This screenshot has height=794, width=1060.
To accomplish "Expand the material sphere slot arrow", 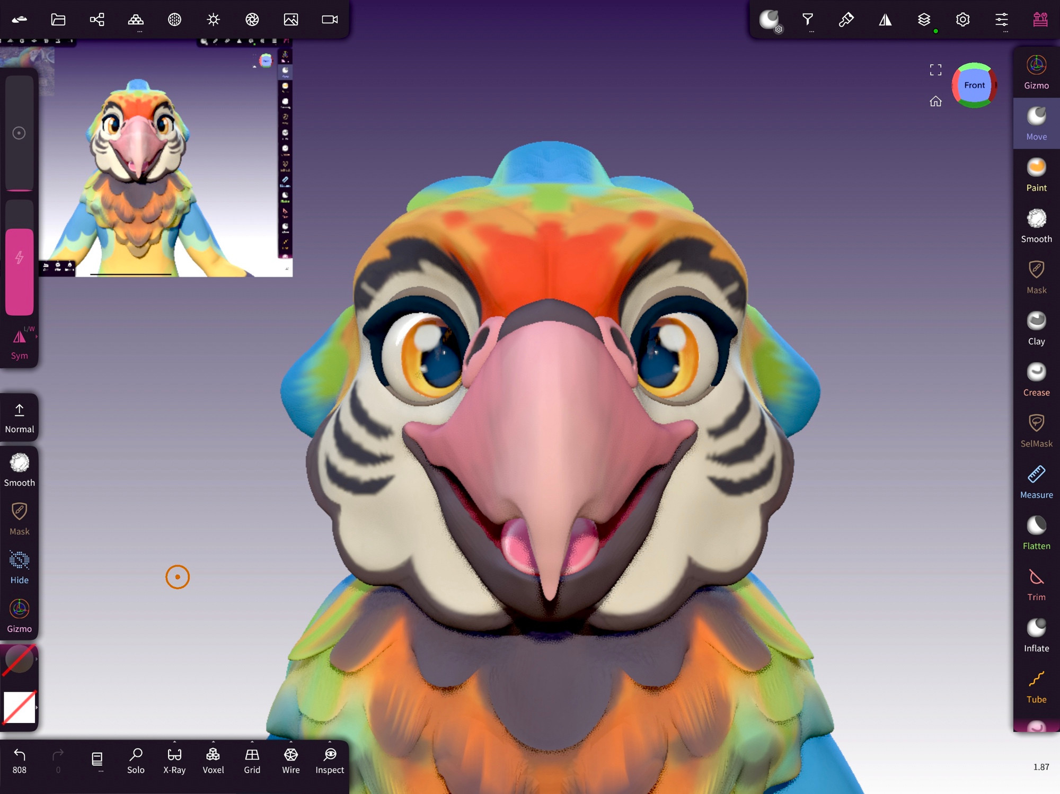I will tap(37, 659).
